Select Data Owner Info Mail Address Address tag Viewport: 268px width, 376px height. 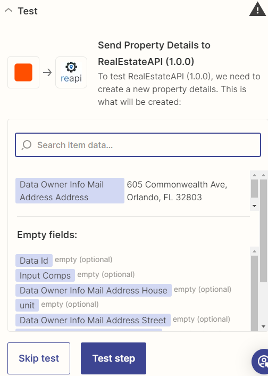pos(70,191)
